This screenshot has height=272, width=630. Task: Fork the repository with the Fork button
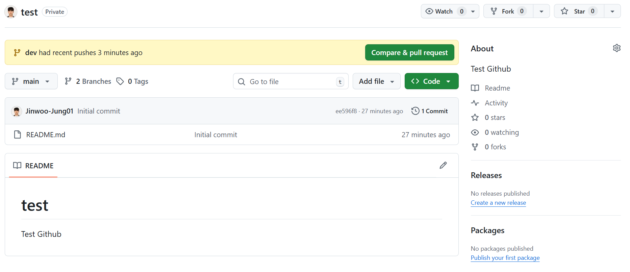point(508,11)
